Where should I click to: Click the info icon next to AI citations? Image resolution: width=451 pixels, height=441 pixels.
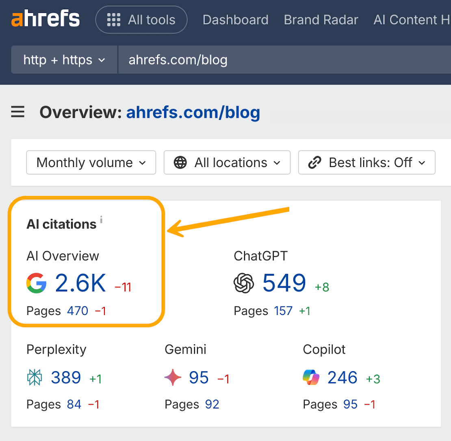tap(101, 220)
